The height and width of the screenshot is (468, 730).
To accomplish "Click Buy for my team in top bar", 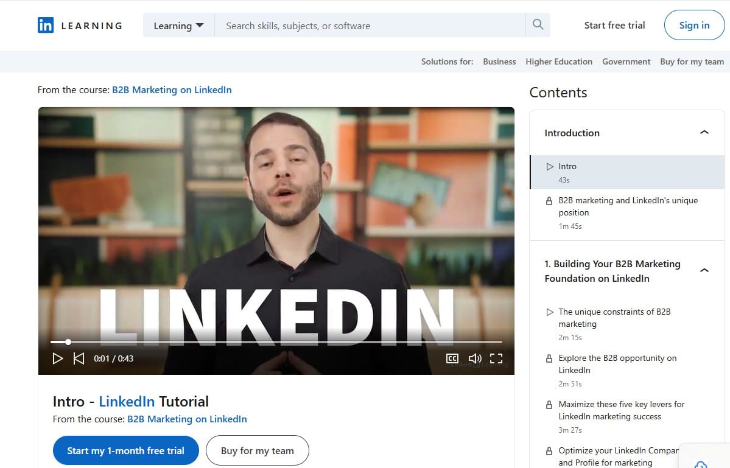I will [x=692, y=61].
